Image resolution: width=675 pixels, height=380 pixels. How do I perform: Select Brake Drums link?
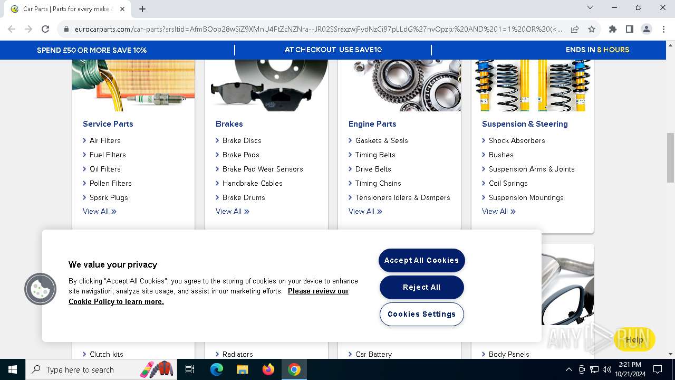(244, 197)
